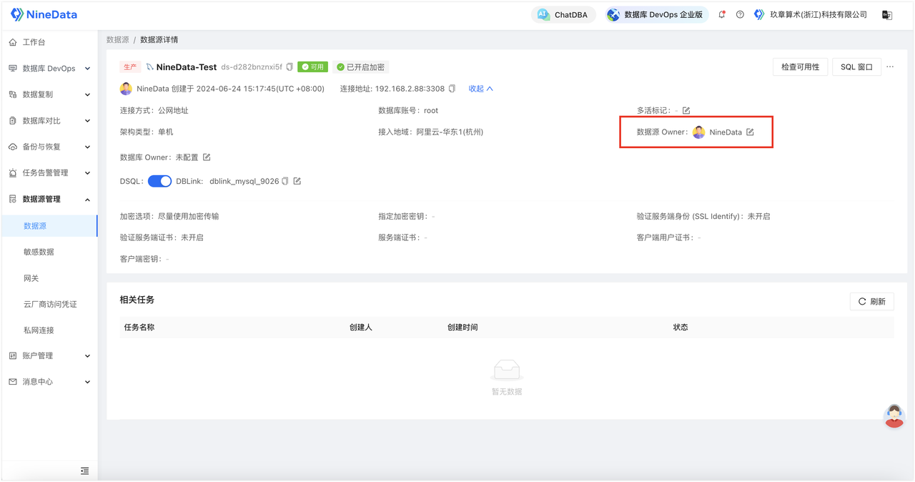Expand the 备份与恢复 sidebar menu
The height and width of the screenshot is (482, 915).
[x=49, y=147]
